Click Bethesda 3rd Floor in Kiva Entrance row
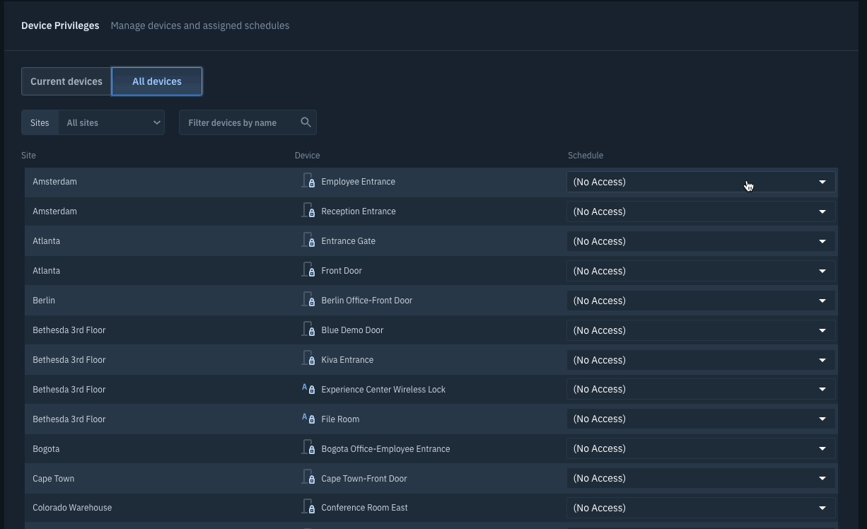 (x=69, y=360)
